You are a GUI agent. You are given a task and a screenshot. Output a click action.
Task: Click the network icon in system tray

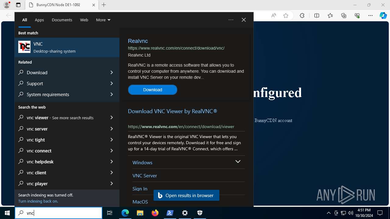tap(343, 213)
